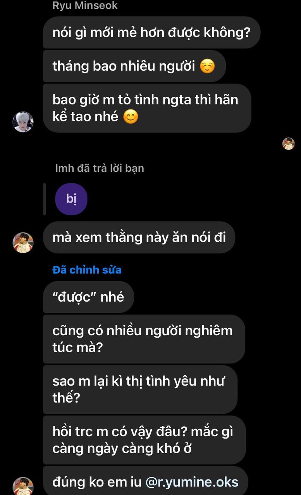The image size is (301, 495).
Task: Open the @r.yumine.oks mention link
Action: [x=192, y=482]
